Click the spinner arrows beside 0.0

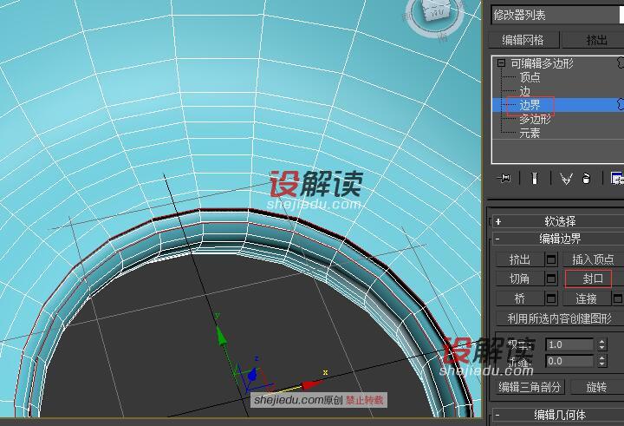coord(601,362)
